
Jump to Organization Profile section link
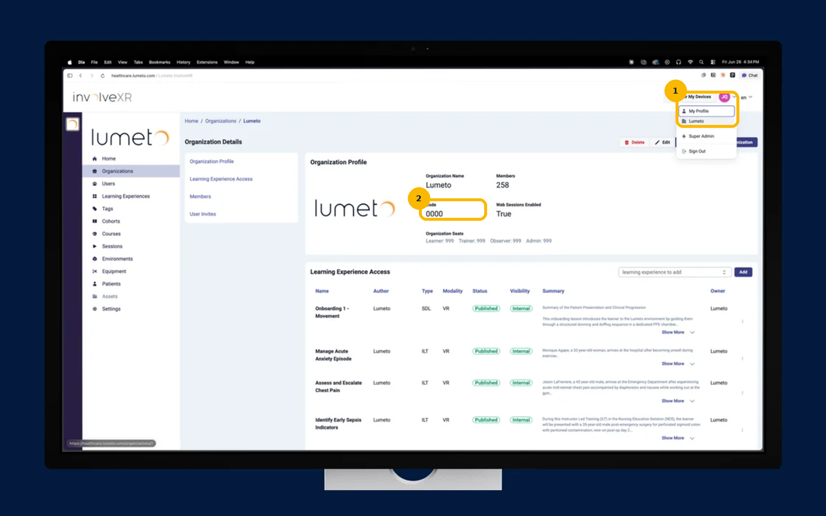(x=212, y=161)
